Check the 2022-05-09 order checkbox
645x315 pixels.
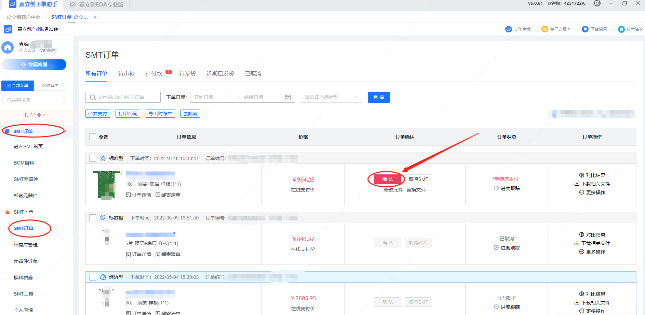click(93, 218)
